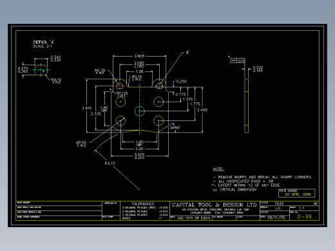The image size is (335, 251).
Task: Click the 'DETAIL A' heading text
Action: coord(44,42)
